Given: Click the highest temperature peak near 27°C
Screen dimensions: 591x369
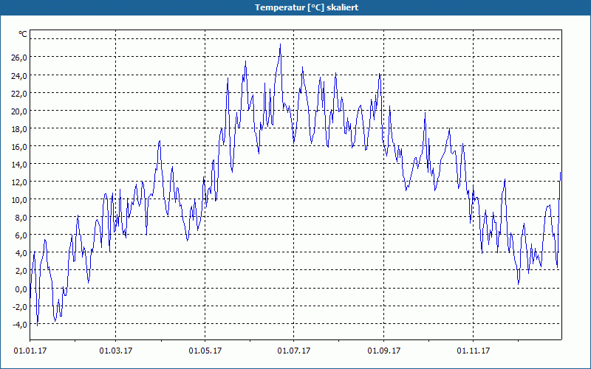Looking at the screenshot, I should coord(280,45).
